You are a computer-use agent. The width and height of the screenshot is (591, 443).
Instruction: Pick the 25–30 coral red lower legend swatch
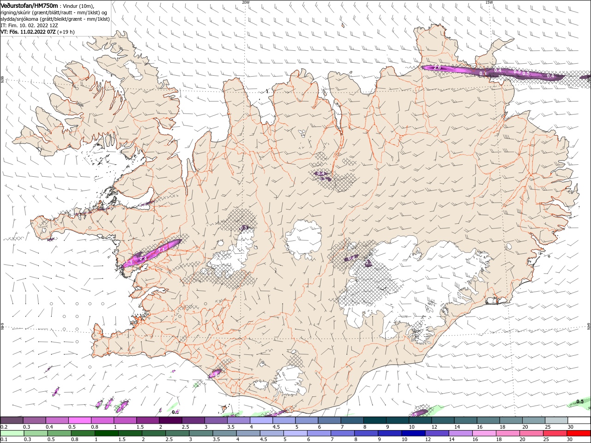pyautogui.click(x=555, y=433)
